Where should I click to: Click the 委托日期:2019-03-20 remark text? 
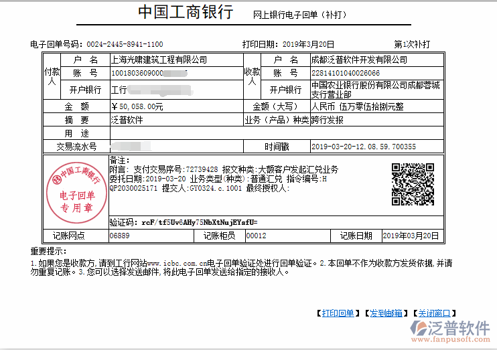(148, 179)
